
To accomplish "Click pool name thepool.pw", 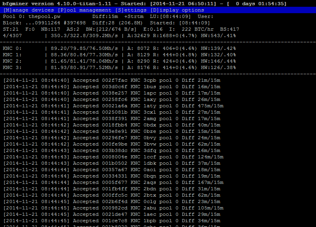I will point(44,16).
